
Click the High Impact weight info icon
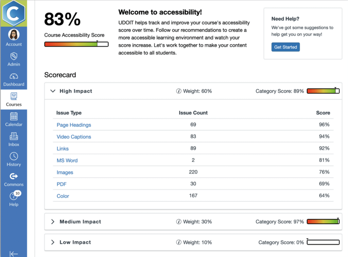click(x=179, y=91)
